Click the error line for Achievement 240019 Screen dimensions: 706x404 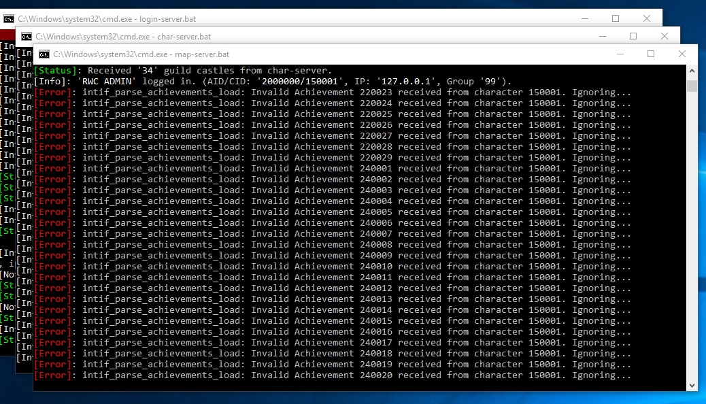coord(333,365)
